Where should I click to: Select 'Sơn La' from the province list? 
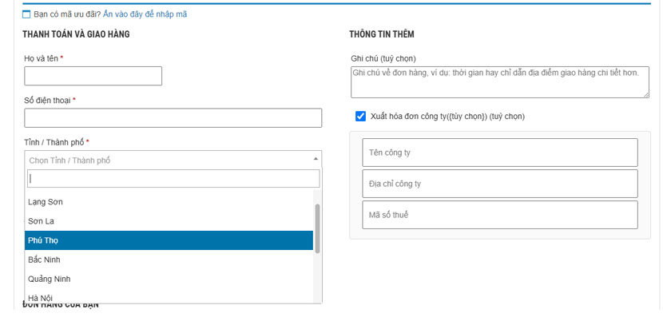pos(169,221)
